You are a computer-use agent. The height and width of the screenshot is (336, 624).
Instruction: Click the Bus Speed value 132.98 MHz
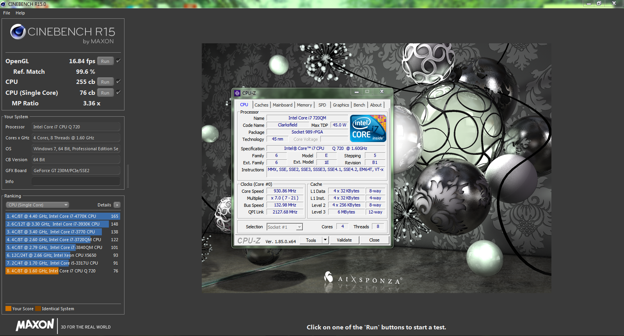click(x=285, y=205)
